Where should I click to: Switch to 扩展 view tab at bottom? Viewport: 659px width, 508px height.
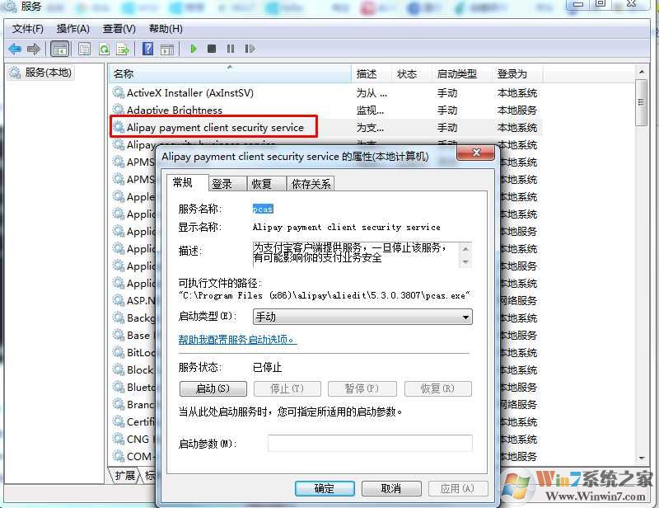[125, 476]
